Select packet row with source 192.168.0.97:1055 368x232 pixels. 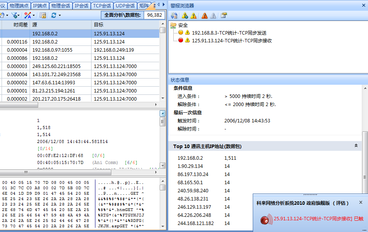tap(80, 50)
